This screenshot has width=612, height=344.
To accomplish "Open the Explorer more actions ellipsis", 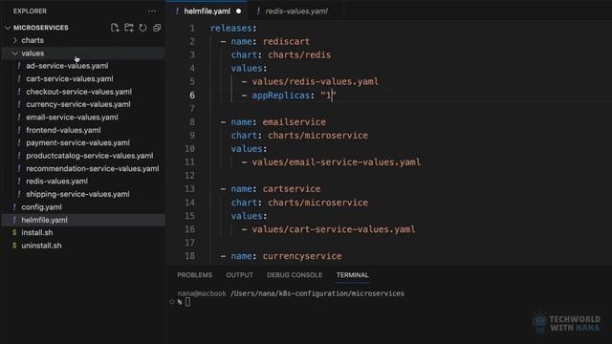I will tap(152, 11).
